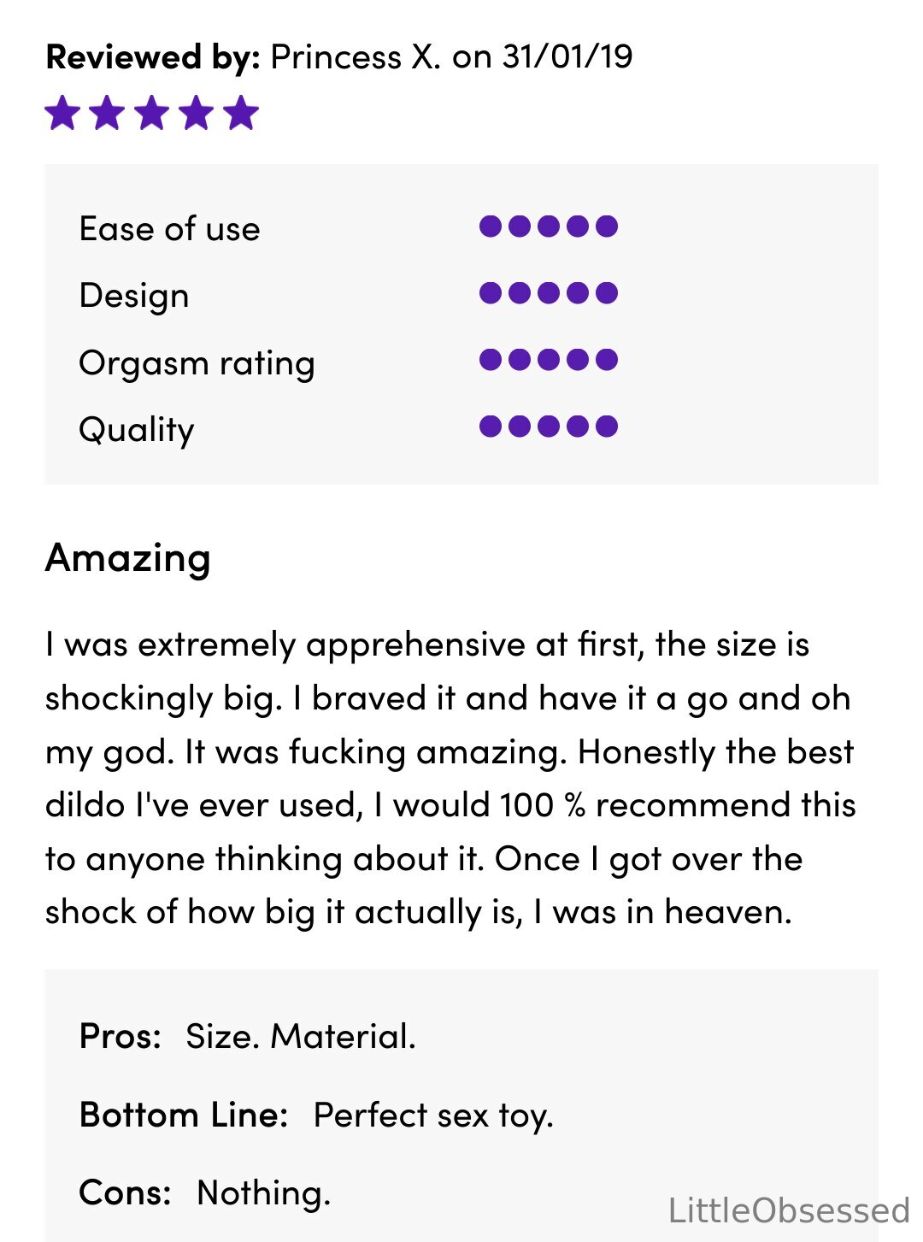The width and height of the screenshot is (923, 1242).
Task: Click the Amazing review title
Action: click(x=128, y=558)
